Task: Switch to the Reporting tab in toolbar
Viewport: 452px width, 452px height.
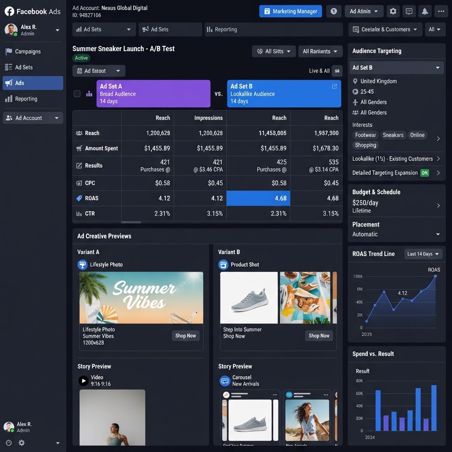Action: click(x=274, y=30)
